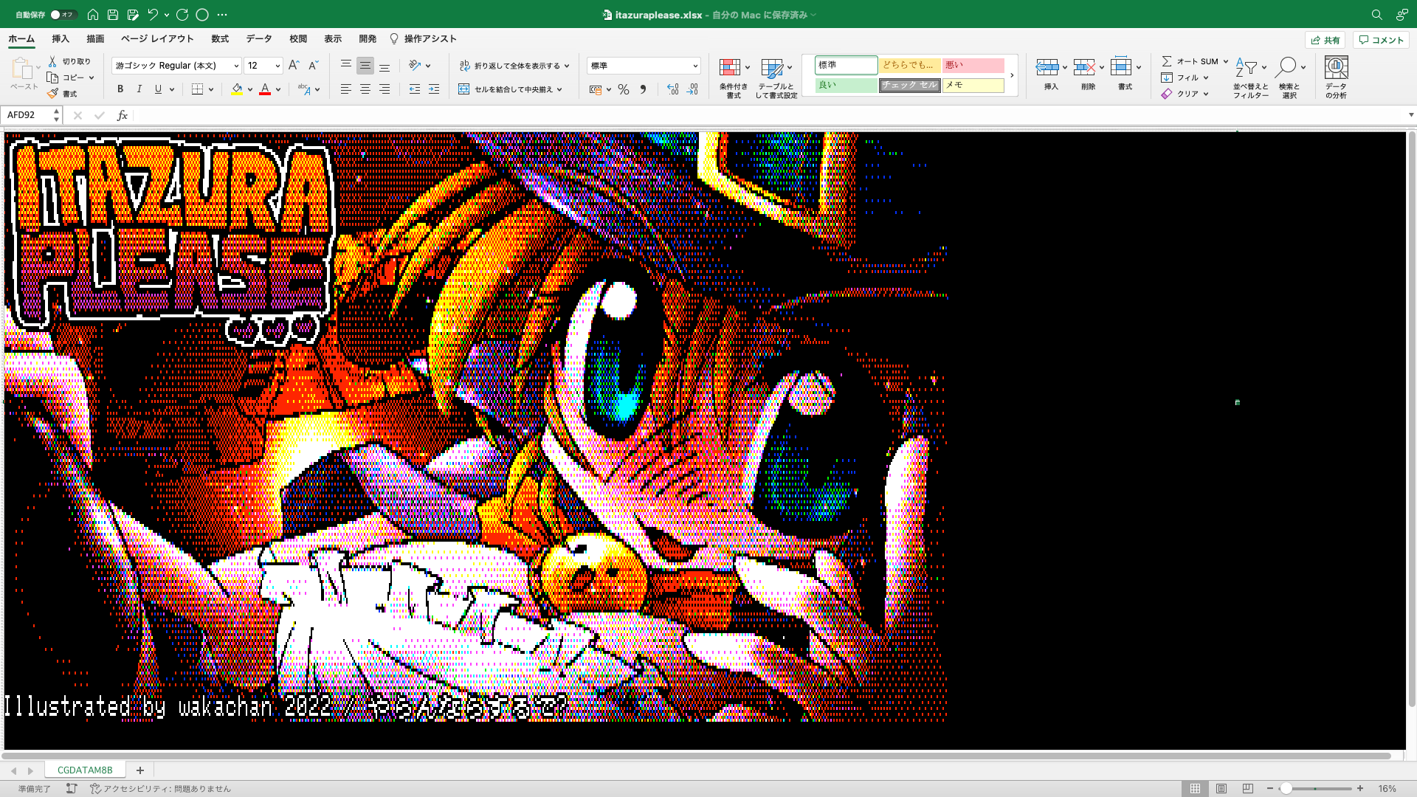This screenshot has height=797, width=1417.
Task: Expand the borders dropdown arrow
Action: point(211,89)
